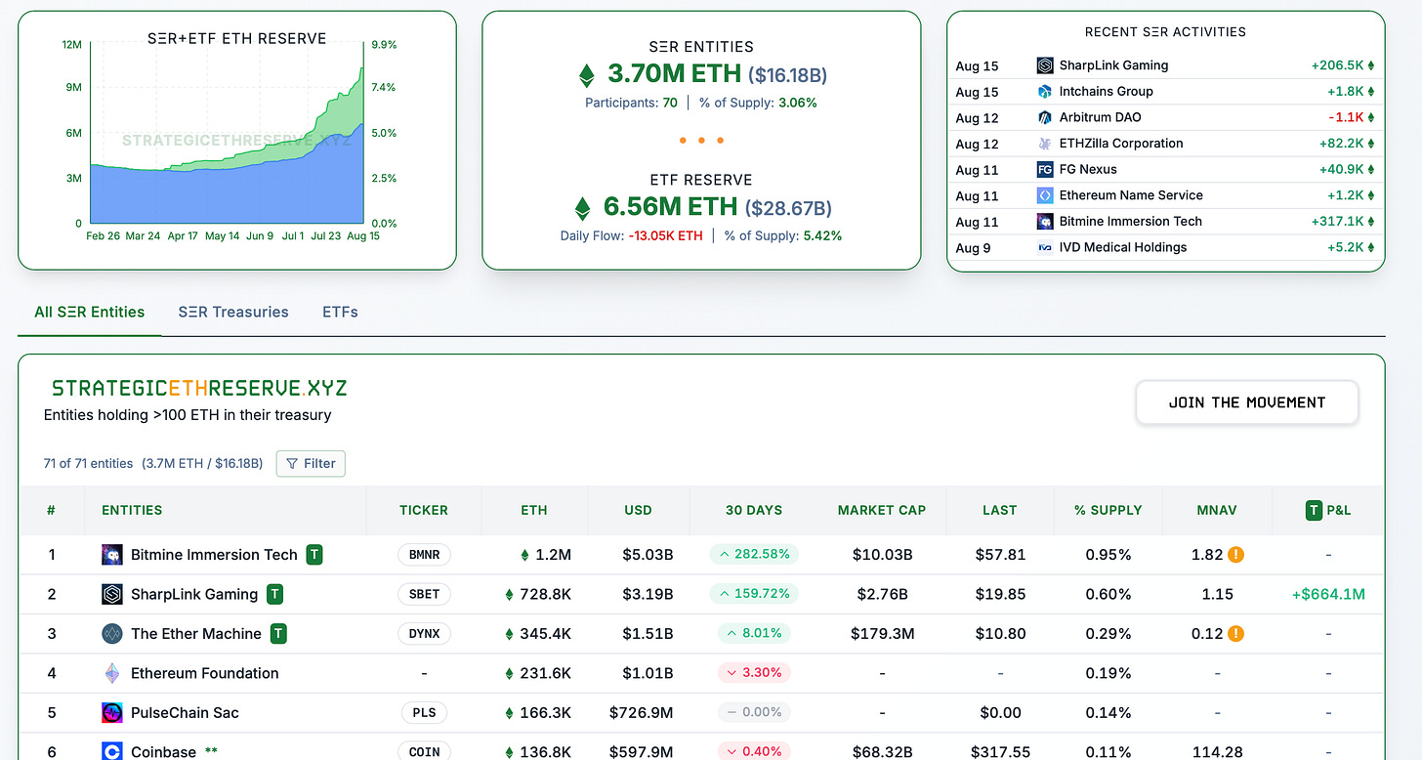
Task: Sort table by the ETH column header
Action: [x=534, y=510]
